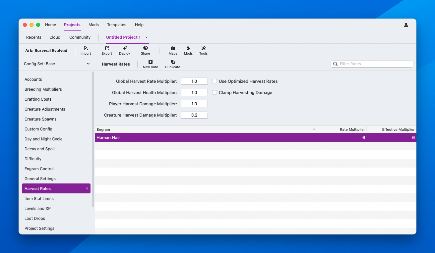This screenshot has width=435, height=253.
Task: Click the Engram column header
Action: [206, 129]
